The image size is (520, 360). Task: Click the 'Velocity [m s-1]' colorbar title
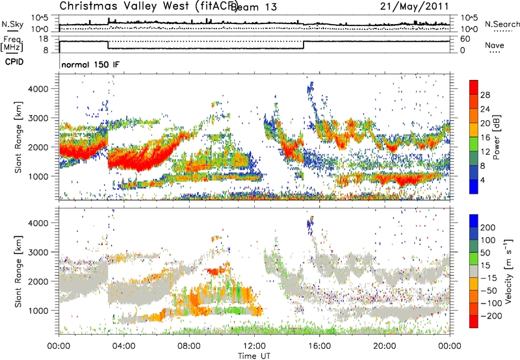[508, 271]
